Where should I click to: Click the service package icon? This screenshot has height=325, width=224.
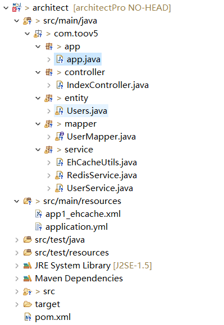point(49,150)
